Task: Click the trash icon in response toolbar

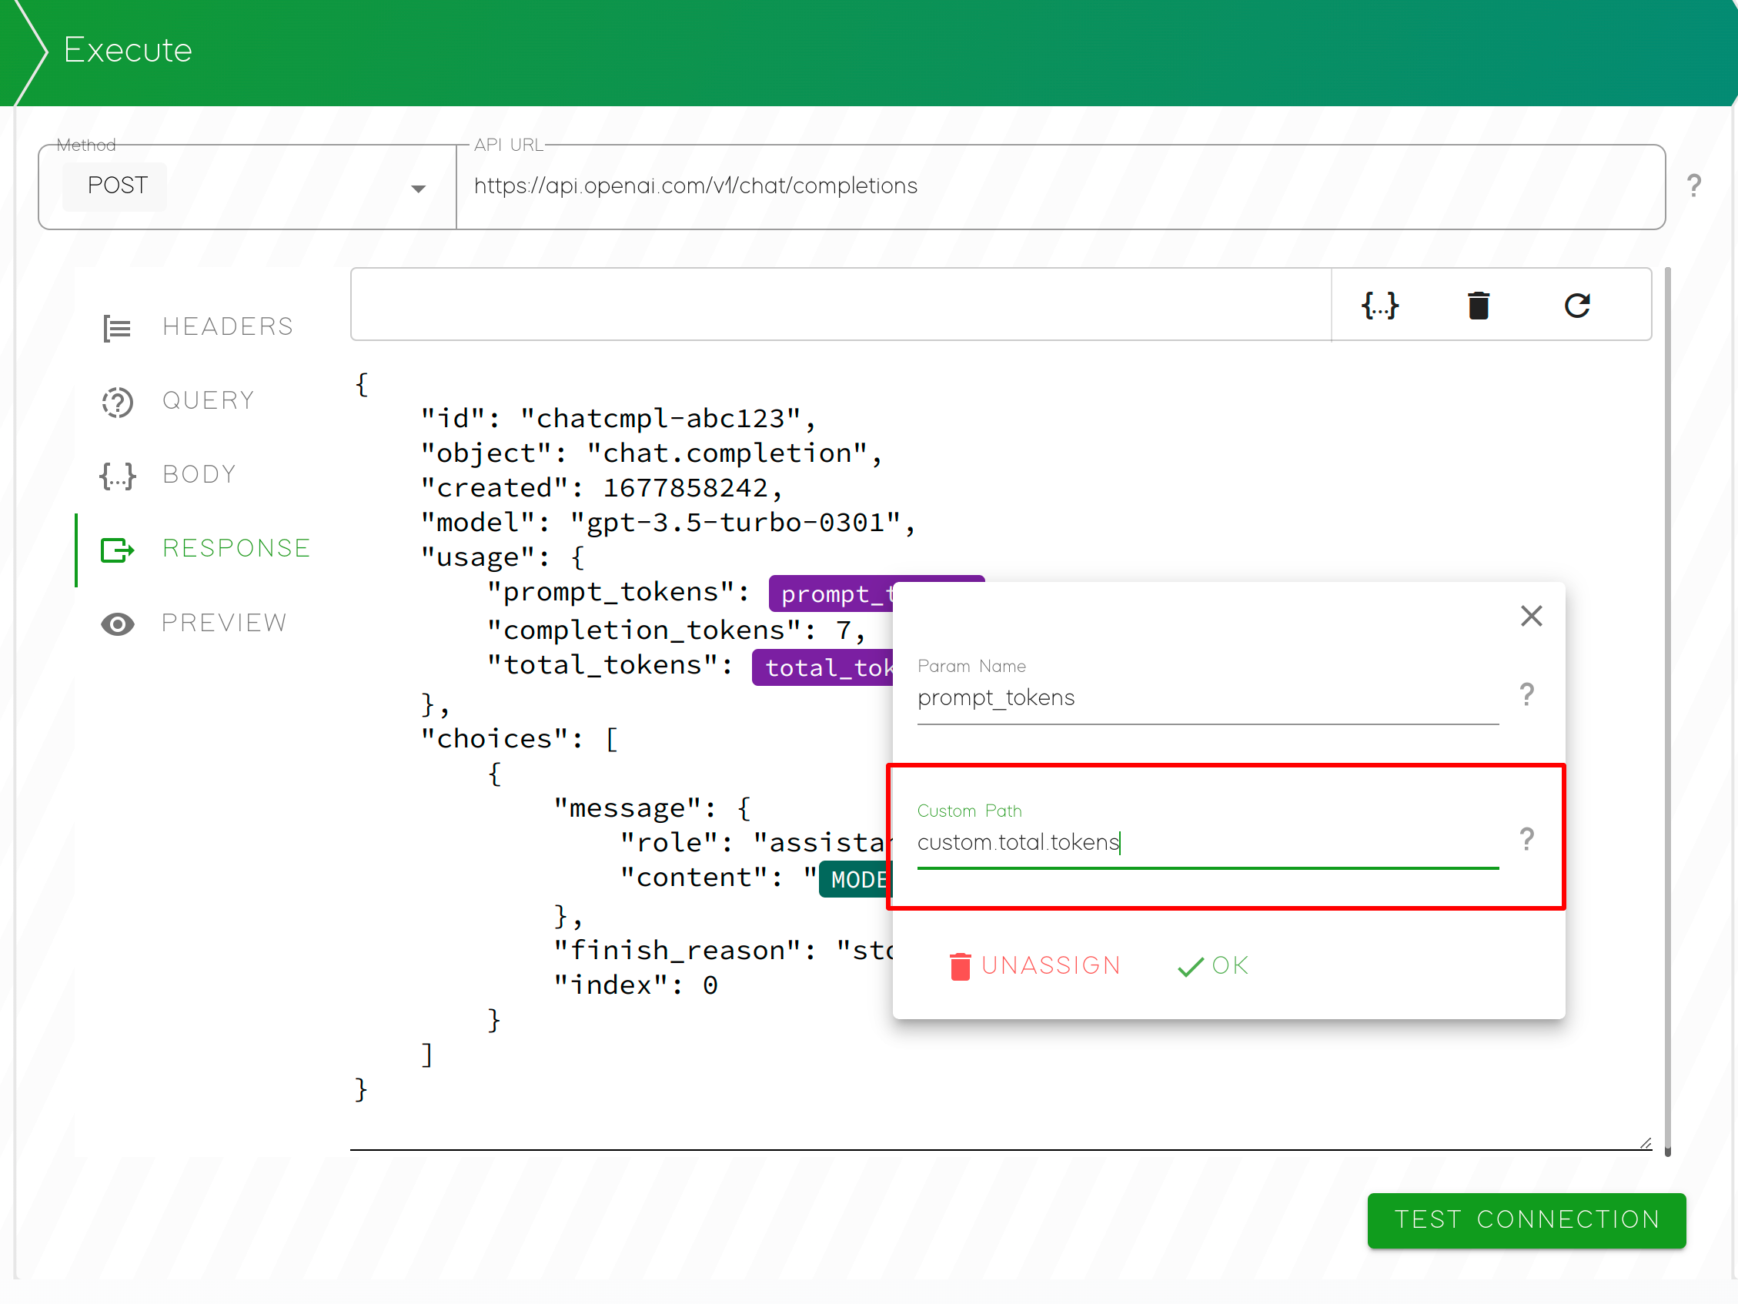Action: (x=1478, y=305)
